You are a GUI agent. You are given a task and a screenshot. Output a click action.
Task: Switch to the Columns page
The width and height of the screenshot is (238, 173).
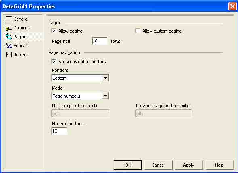21,28
